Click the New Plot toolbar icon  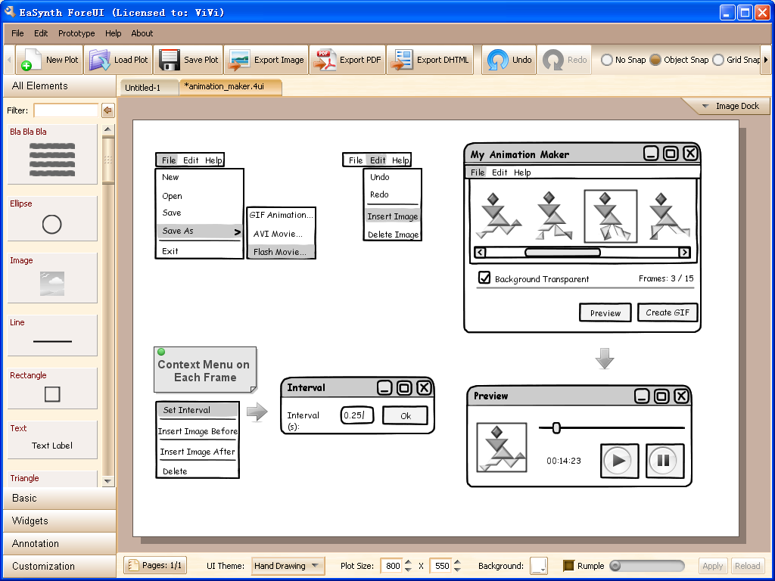point(30,61)
